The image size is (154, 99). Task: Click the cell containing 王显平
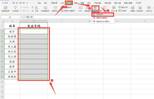[12, 72]
